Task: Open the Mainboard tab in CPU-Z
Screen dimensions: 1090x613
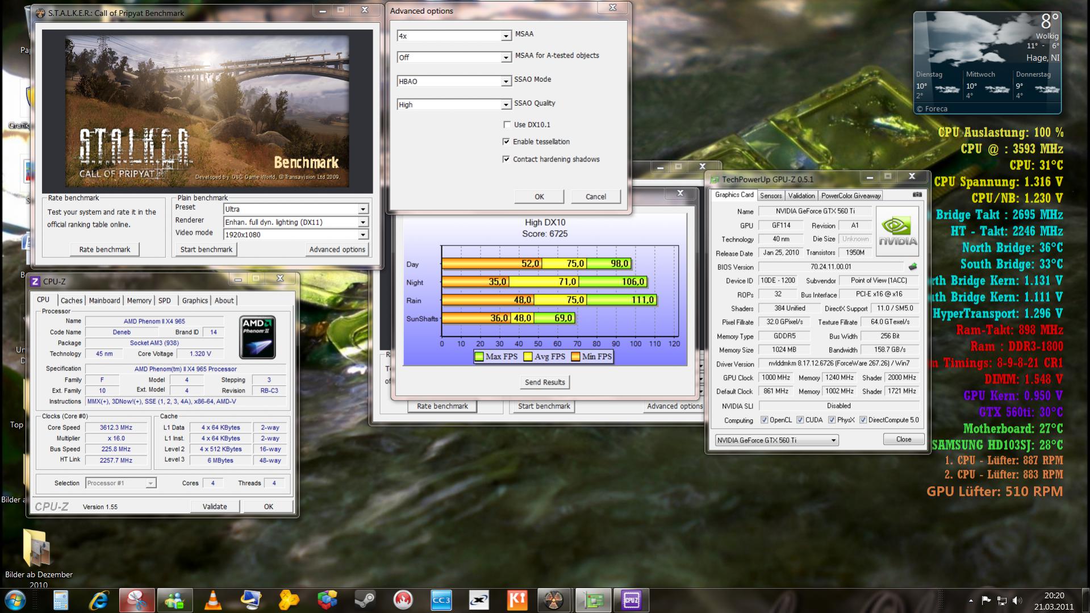Action: tap(105, 301)
